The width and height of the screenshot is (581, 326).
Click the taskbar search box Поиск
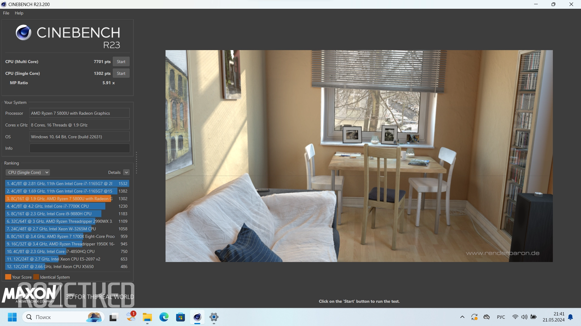[63, 317]
